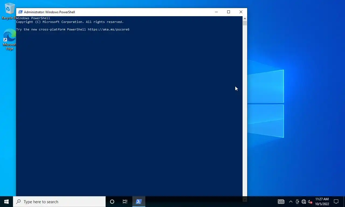
Task: Click the PowerShell scrollbar up arrow
Action: coord(245,18)
